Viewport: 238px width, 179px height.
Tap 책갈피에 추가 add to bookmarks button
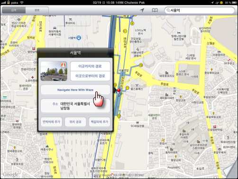point(100,122)
